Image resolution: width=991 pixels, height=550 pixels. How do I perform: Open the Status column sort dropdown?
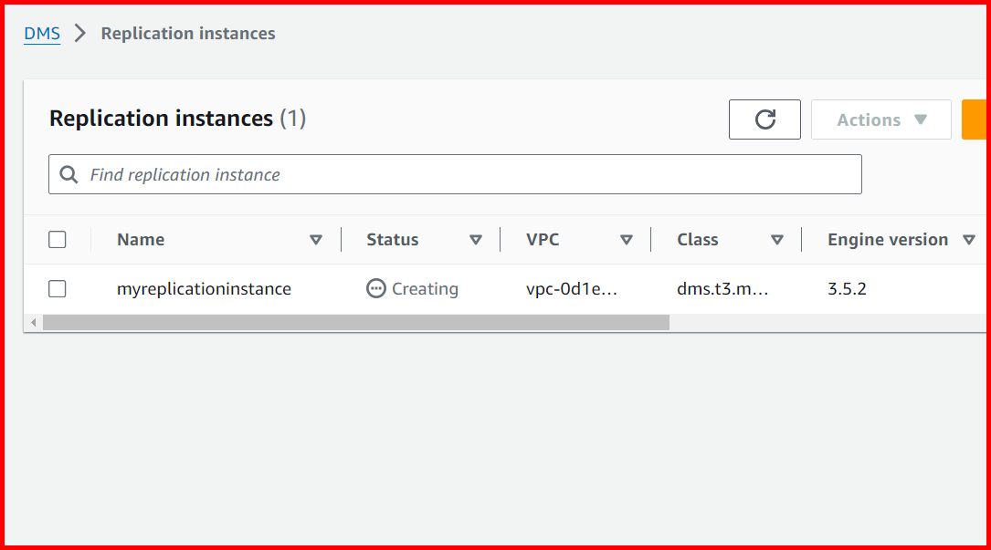(x=476, y=239)
